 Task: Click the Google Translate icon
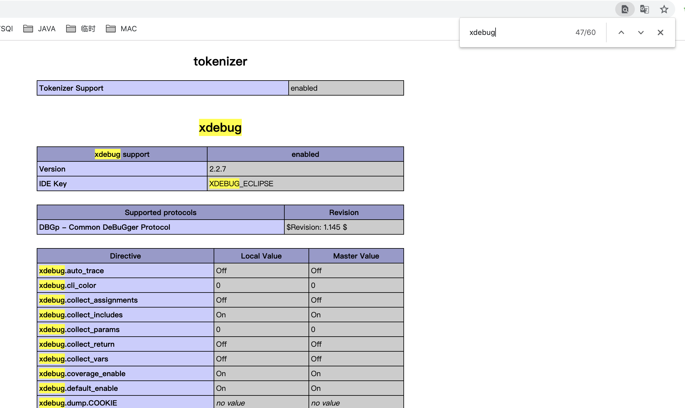point(644,9)
